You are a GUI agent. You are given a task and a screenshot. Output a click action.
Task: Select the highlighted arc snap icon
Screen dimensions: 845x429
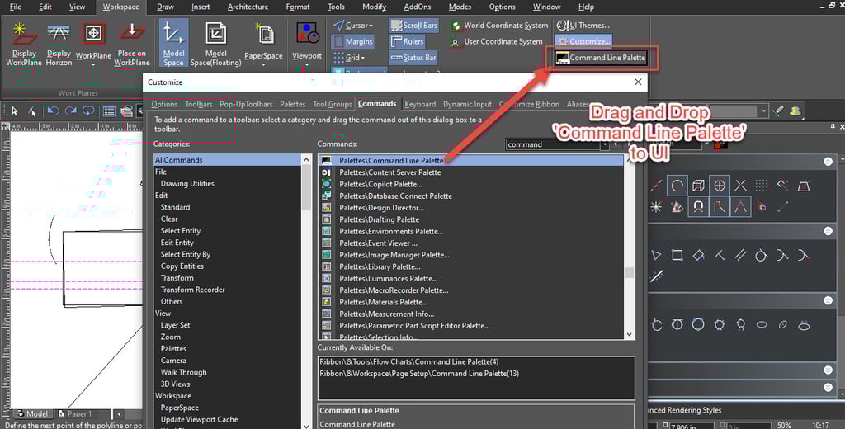tap(677, 186)
